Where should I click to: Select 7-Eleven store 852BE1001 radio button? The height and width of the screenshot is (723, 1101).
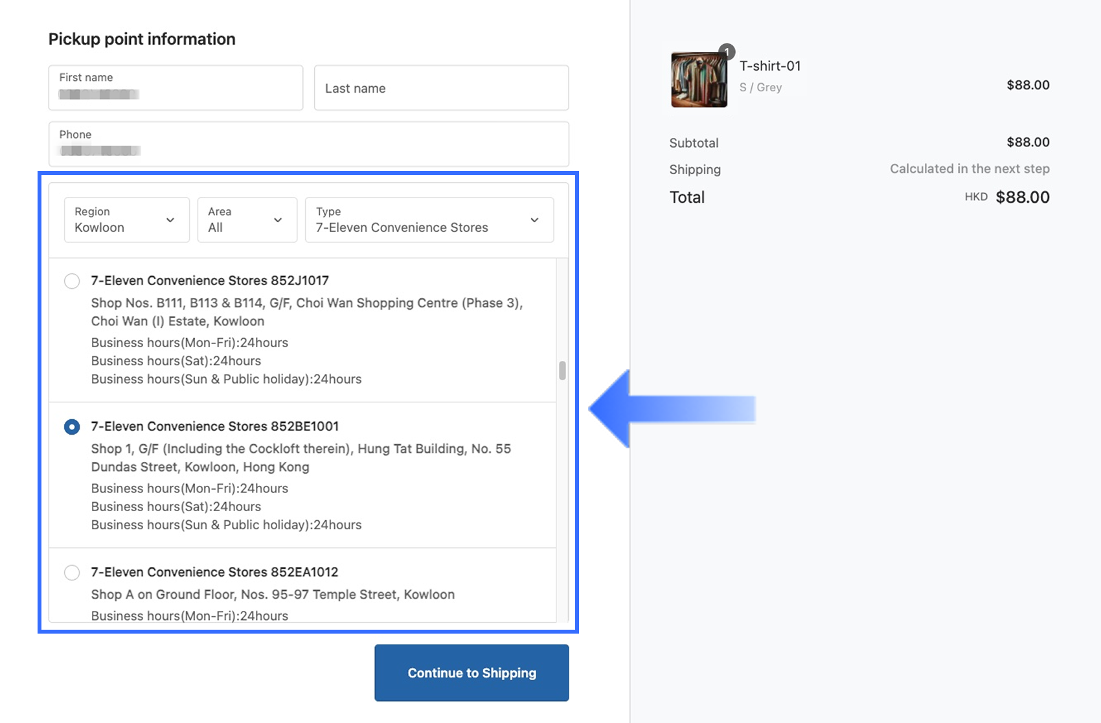pos(72,427)
